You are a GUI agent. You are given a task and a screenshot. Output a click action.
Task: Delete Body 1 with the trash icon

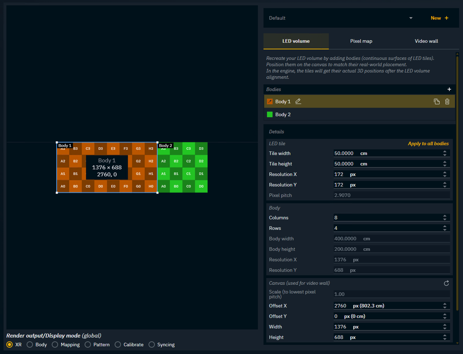coord(447,101)
